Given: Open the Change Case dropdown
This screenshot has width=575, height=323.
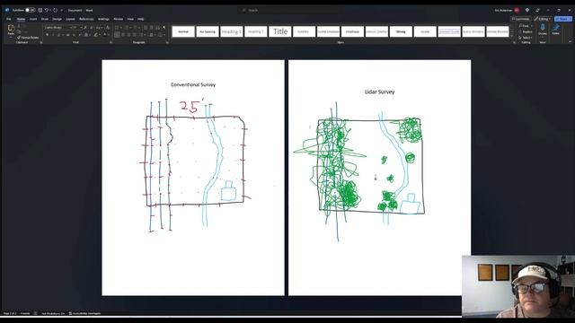Looking at the screenshot, I should (x=99, y=28).
